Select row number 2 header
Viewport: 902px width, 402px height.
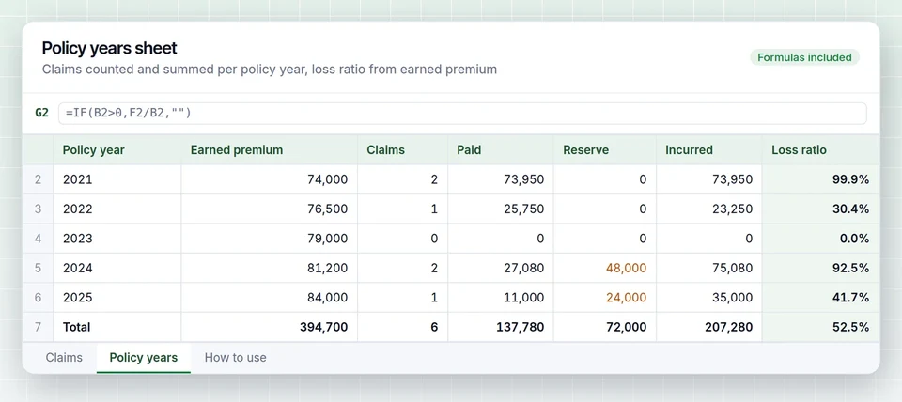(x=38, y=179)
